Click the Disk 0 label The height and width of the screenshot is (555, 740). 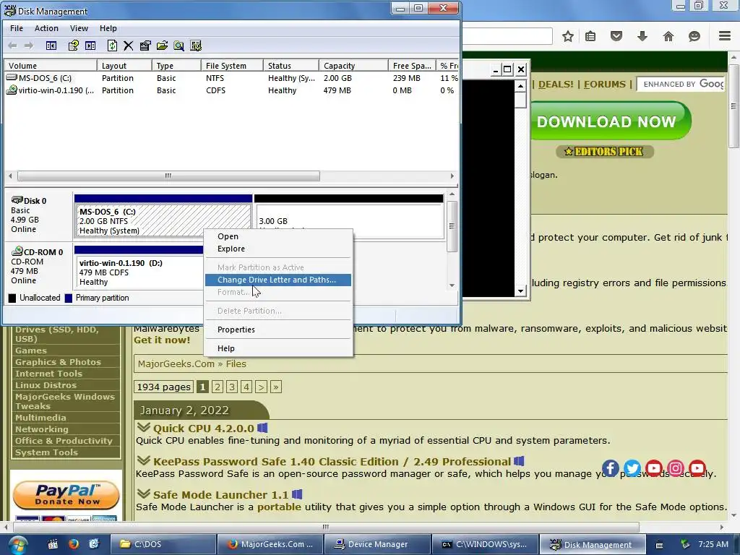pyautogui.click(x=35, y=201)
